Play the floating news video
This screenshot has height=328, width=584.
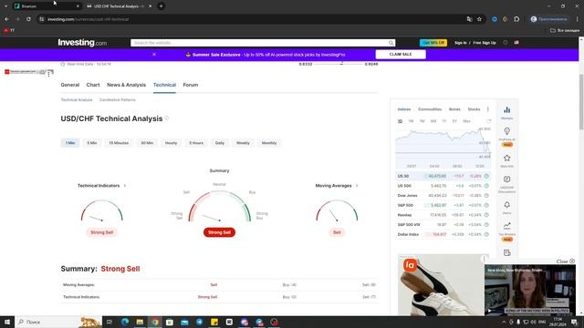(490, 311)
